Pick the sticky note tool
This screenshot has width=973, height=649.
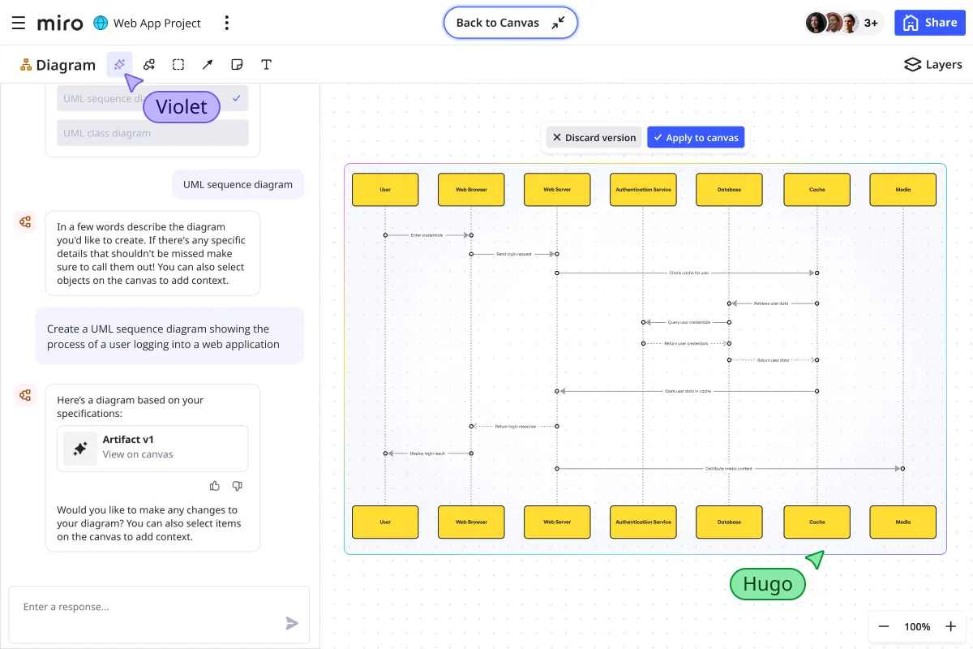point(237,65)
